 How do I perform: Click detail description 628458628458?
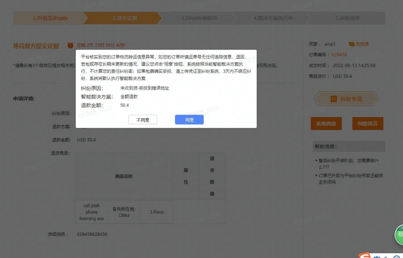click(x=92, y=234)
